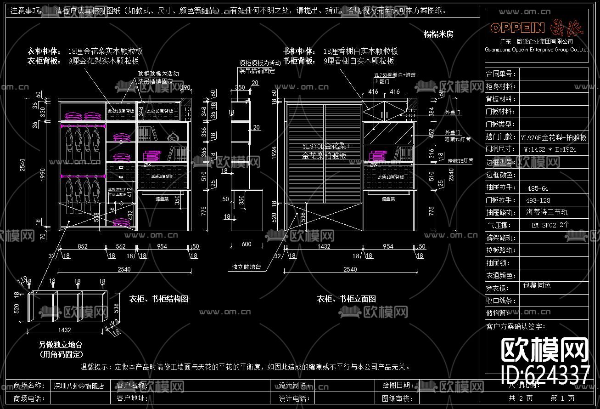The width and height of the screenshot is (600, 409).
Task: Click the '裤架路轨:' field label
Action: pyautogui.click(x=501, y=238)
